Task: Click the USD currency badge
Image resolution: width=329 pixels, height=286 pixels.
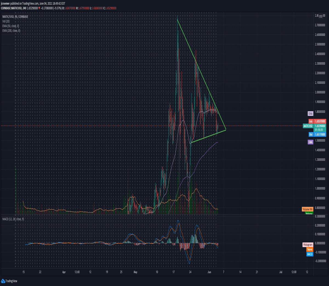Action: [x=321, y=16]
